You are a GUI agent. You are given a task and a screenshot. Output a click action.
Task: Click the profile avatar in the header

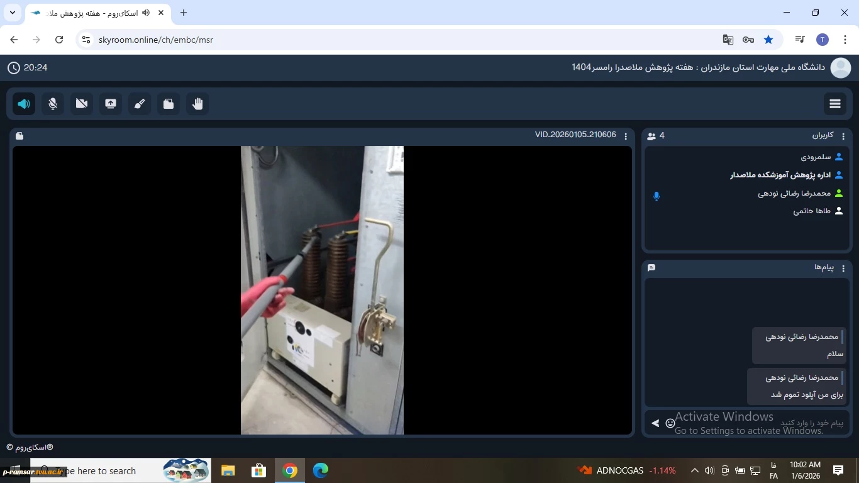(841, 67)
